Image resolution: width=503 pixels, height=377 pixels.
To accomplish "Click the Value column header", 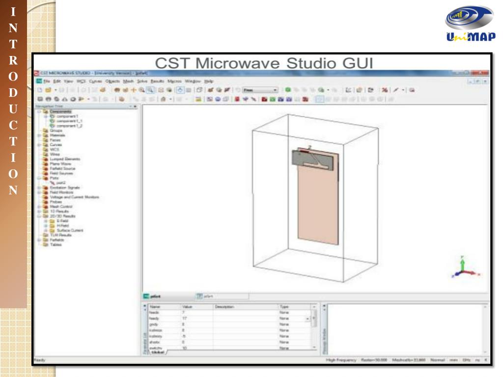I will click(196, 307).
